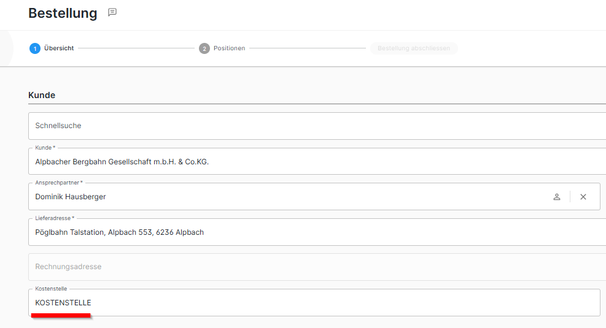Click the KOSTENSTELLE value text
The height and width of the screenshot is (328, 606).
pyautogui.click(x=63, y=303)
